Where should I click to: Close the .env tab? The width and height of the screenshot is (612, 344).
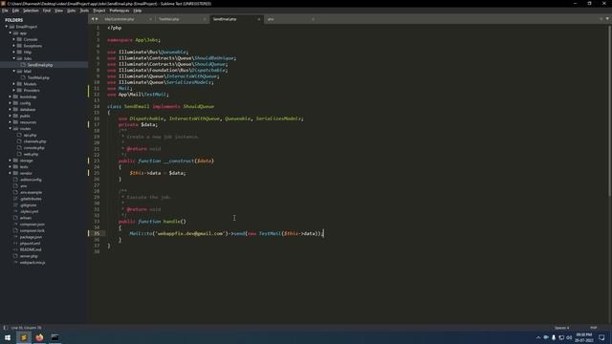[x=313, y=19]
